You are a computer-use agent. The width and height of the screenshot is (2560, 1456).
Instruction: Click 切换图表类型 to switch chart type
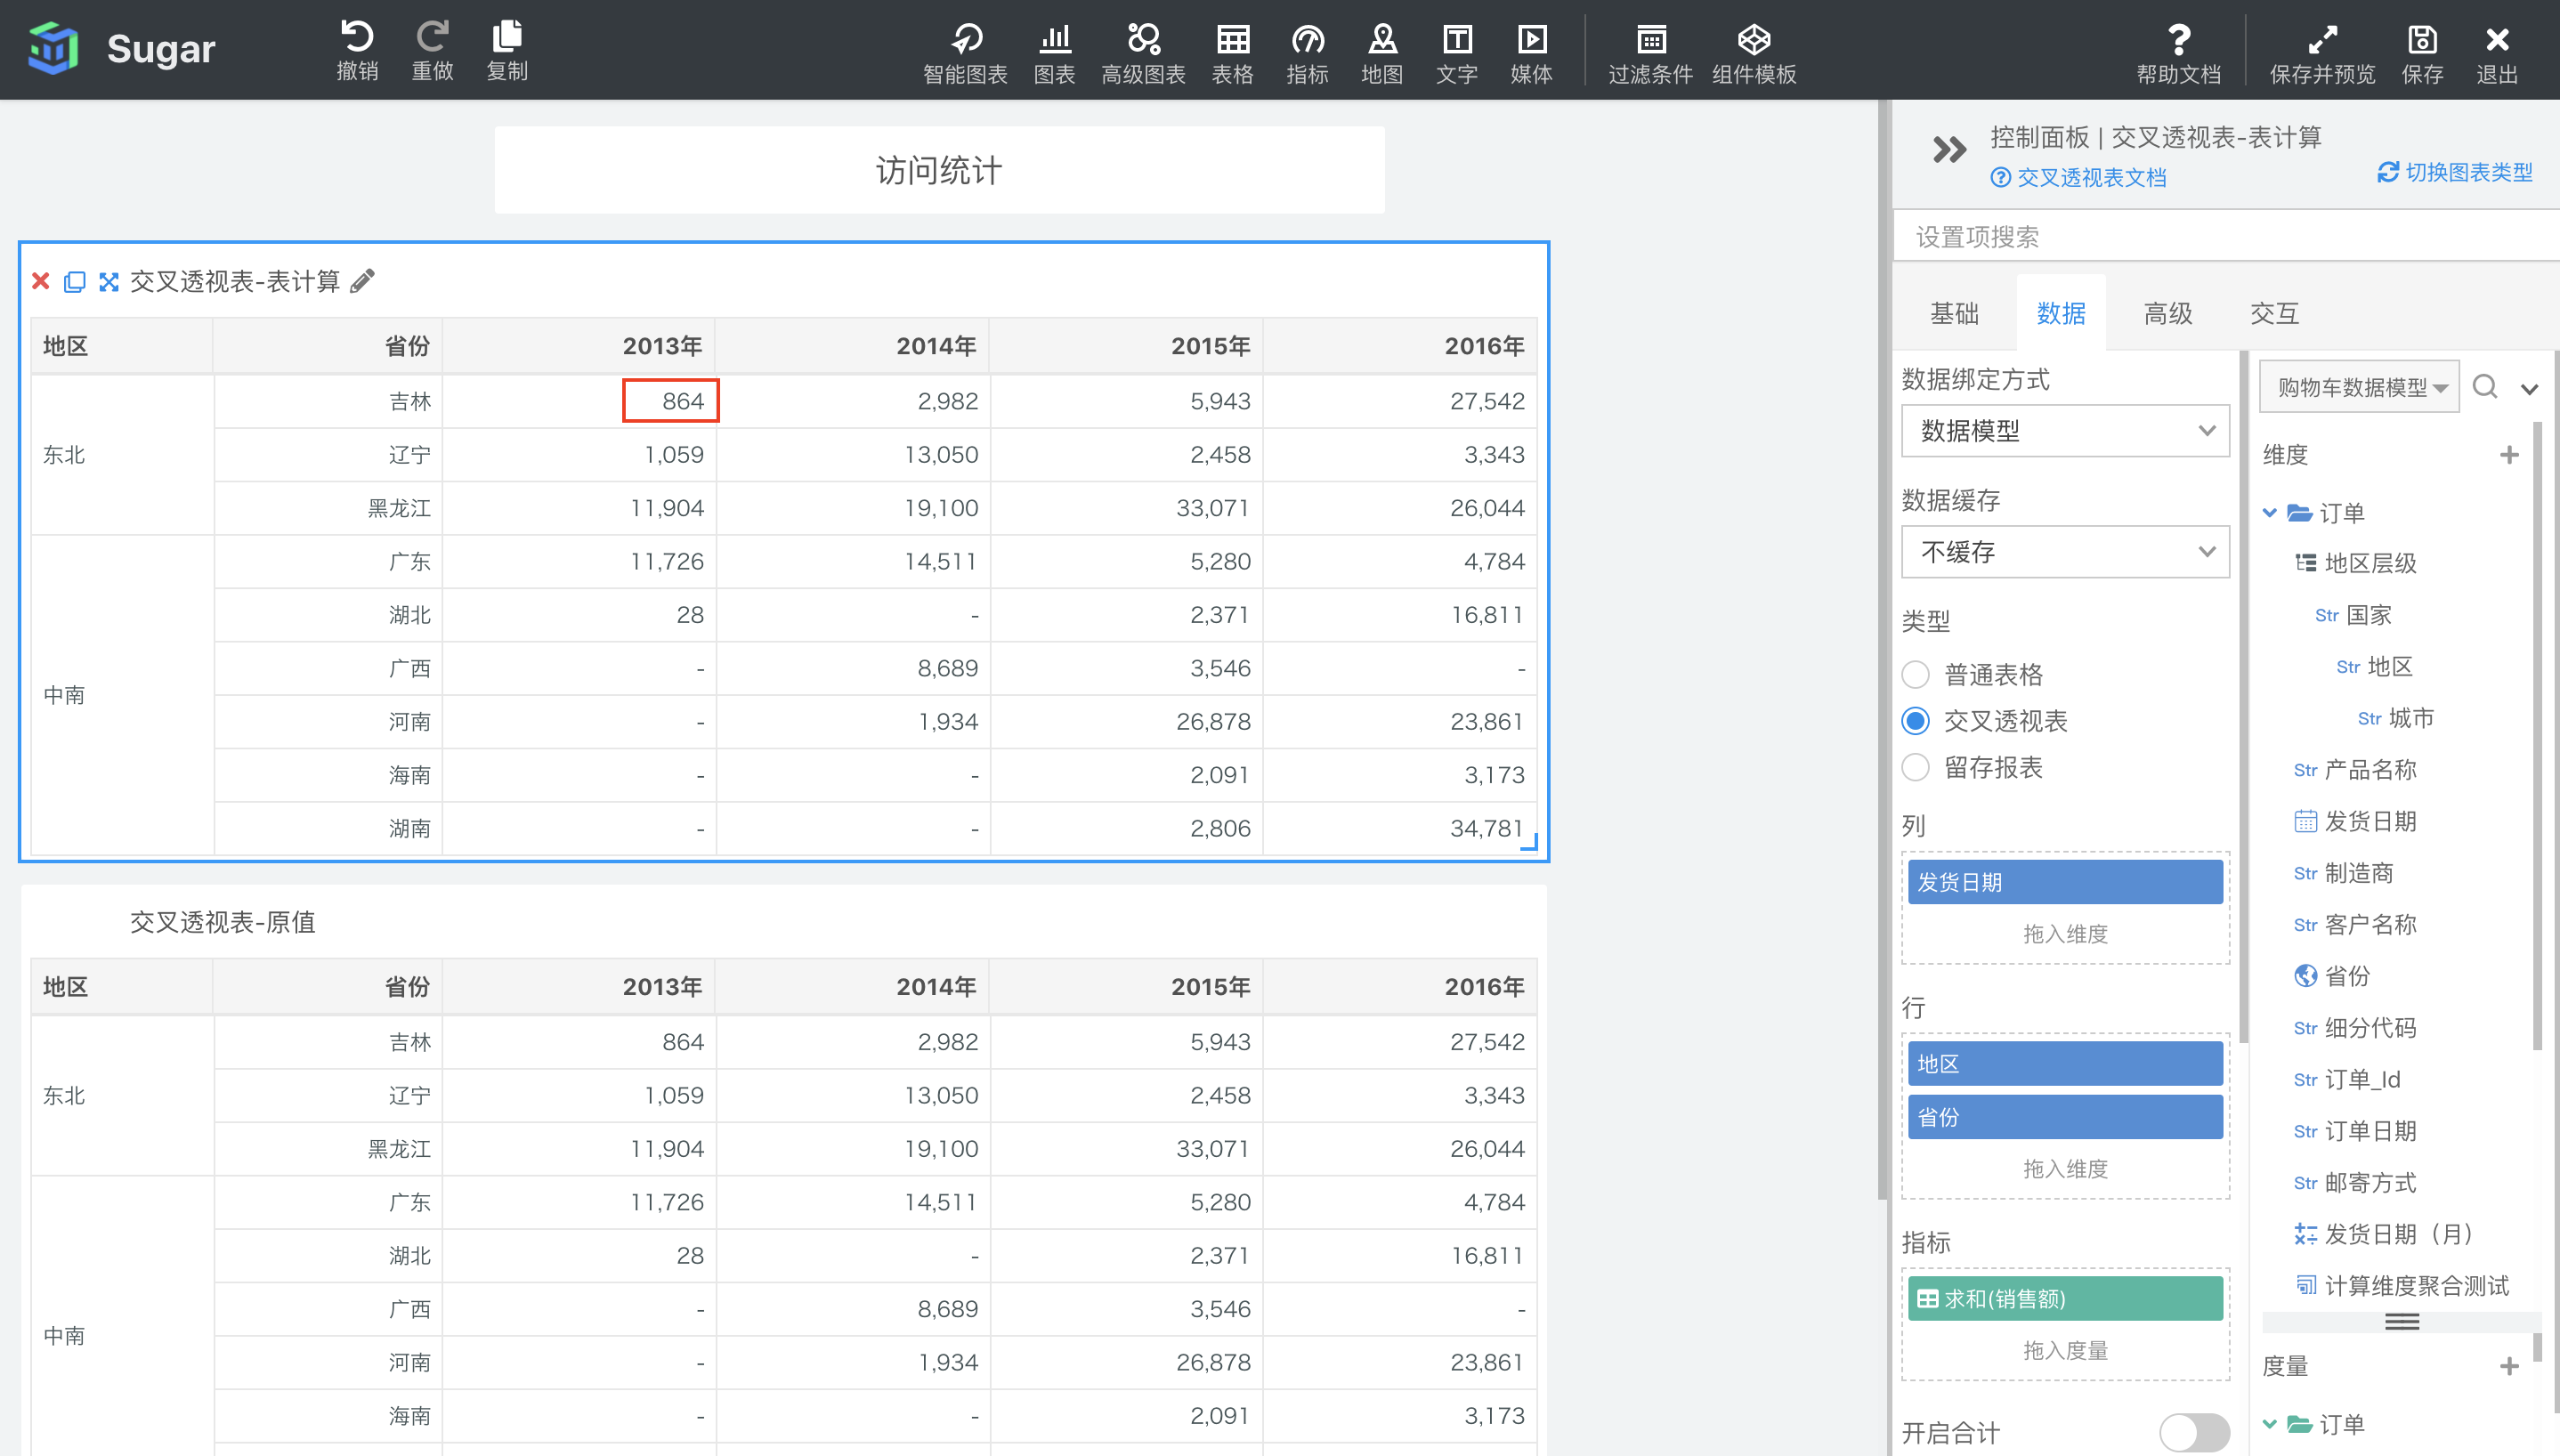click(2455, 172)
